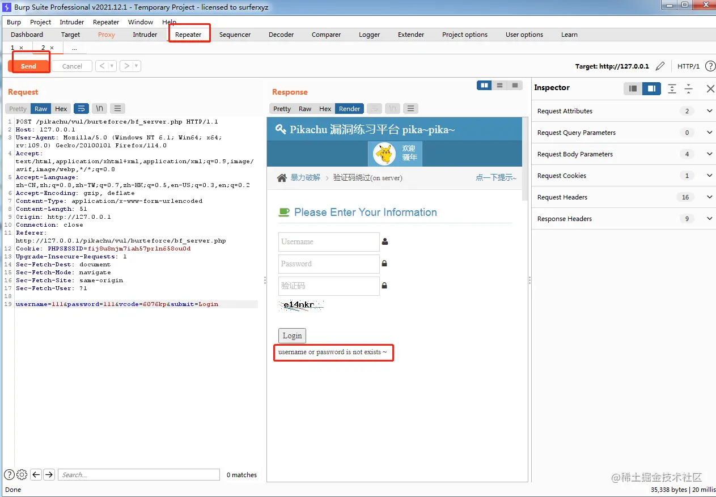Click key icon in Pikachu page header

(x=281, y=129)
